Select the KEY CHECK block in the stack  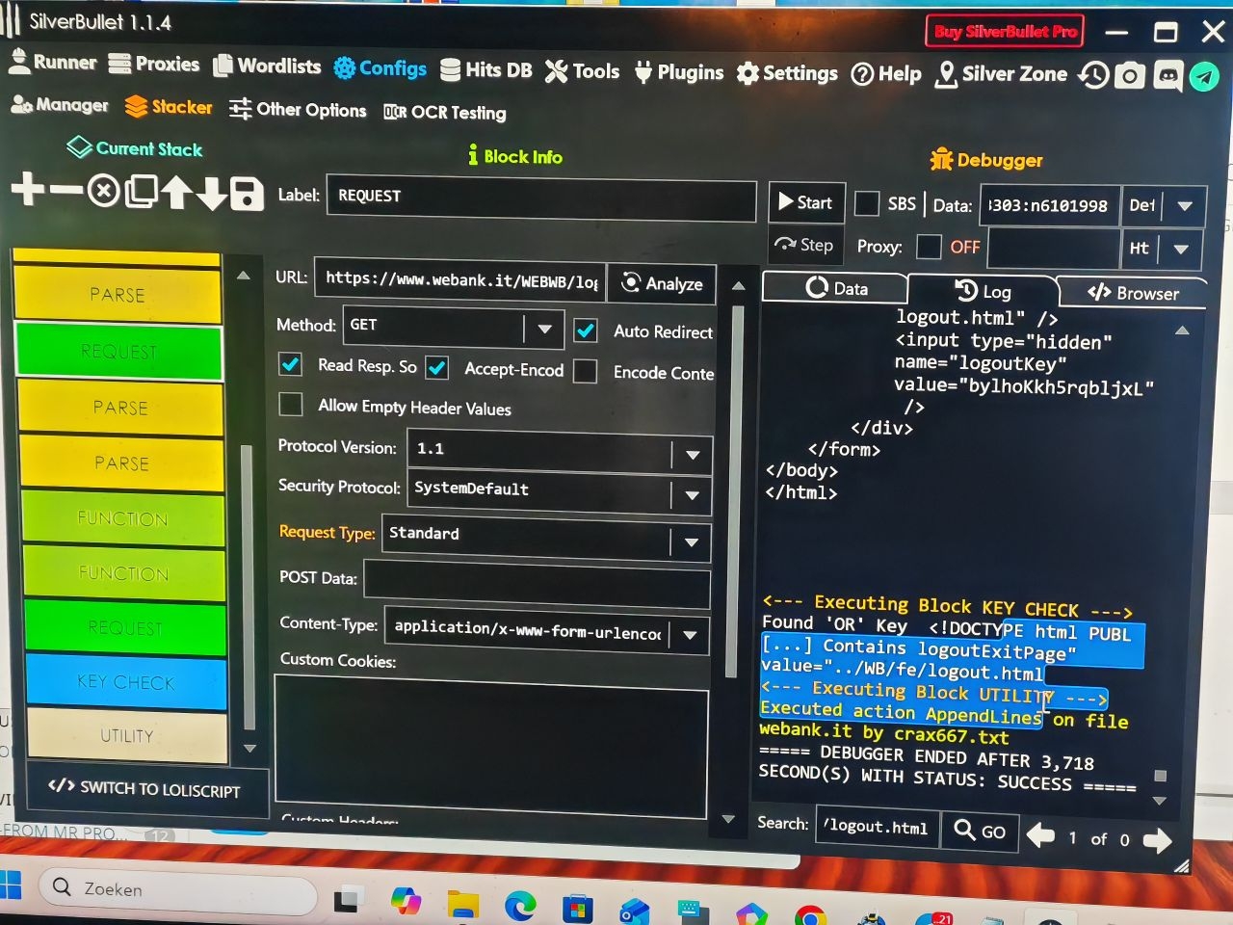coord(126,682)
